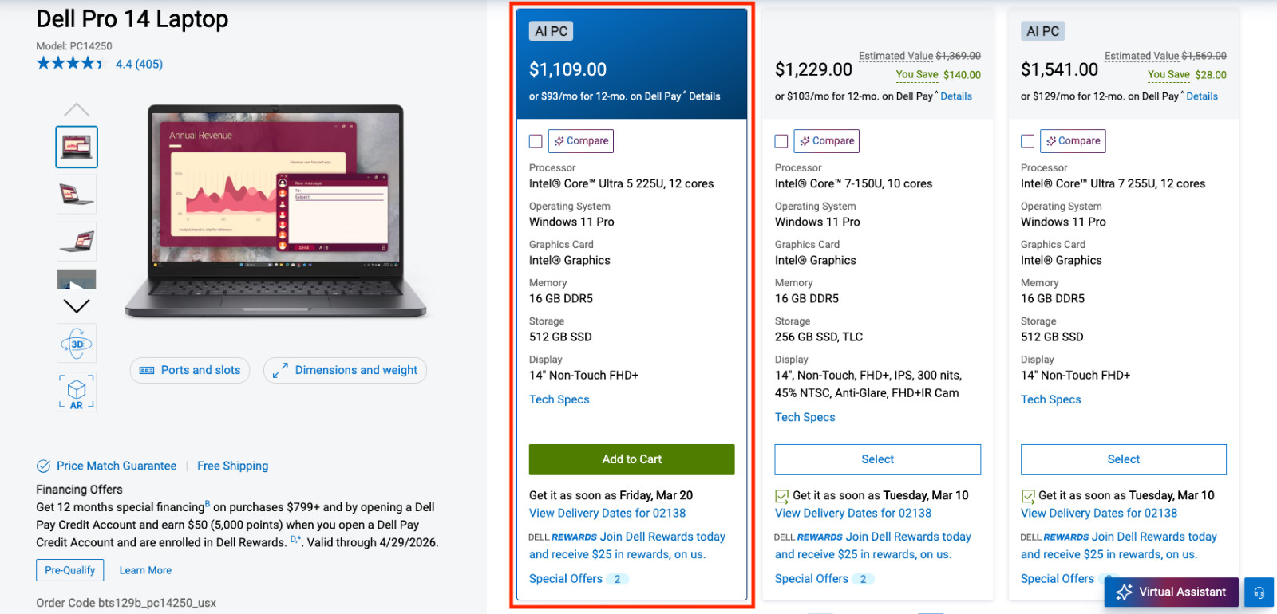1277x614 pixels.
Task: Launch the AR view icon
Action: pyautogui.click(x=77, y=392)
